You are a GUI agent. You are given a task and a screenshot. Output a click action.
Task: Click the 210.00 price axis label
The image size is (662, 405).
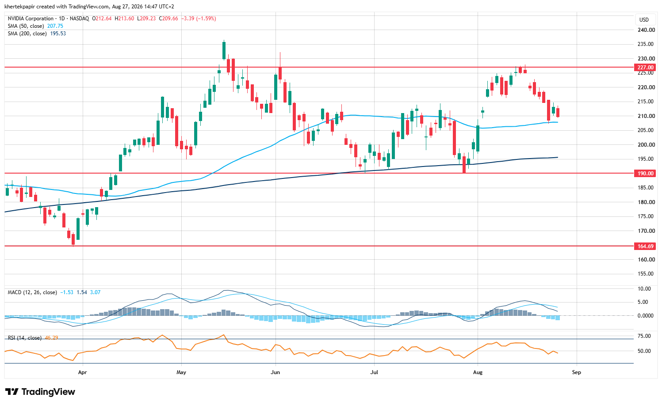tap(646, 116)
